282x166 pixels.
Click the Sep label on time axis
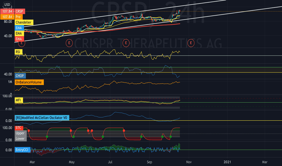(x=149, y=162)
